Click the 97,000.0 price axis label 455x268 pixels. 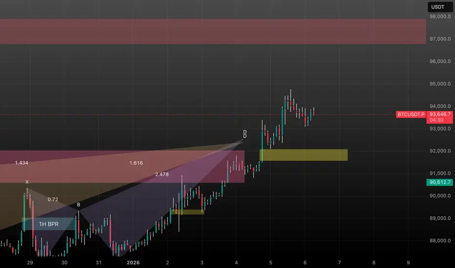pyautogui.click(x=440, y=39)
